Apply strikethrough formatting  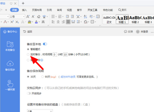[5, 22]
